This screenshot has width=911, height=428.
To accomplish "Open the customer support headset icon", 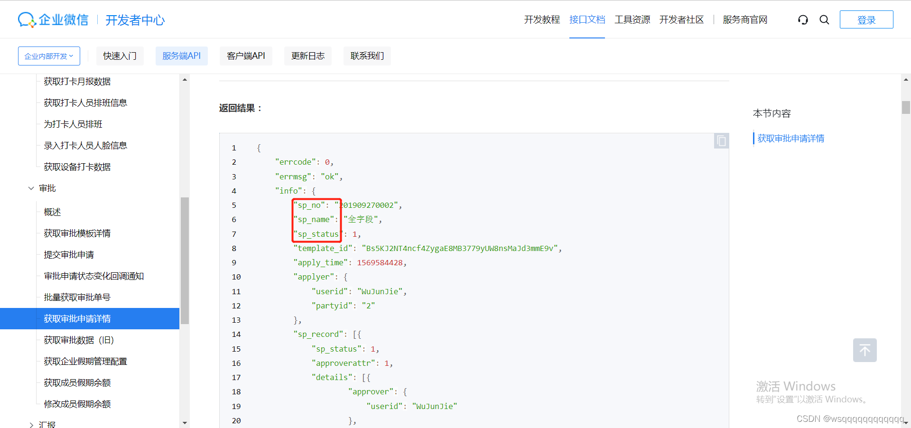I will coord(803,20).
